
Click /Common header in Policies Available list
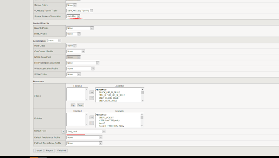click(101, 115)
